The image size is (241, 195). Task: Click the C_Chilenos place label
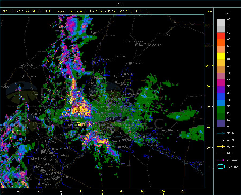pos(28,76)
